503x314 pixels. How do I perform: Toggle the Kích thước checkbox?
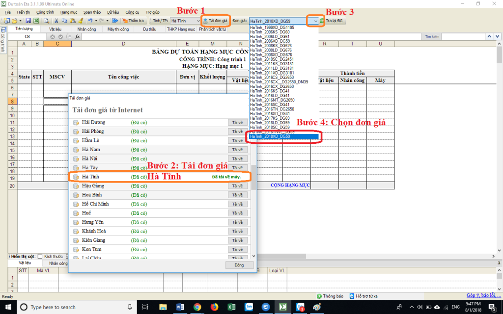coord(40,256)
